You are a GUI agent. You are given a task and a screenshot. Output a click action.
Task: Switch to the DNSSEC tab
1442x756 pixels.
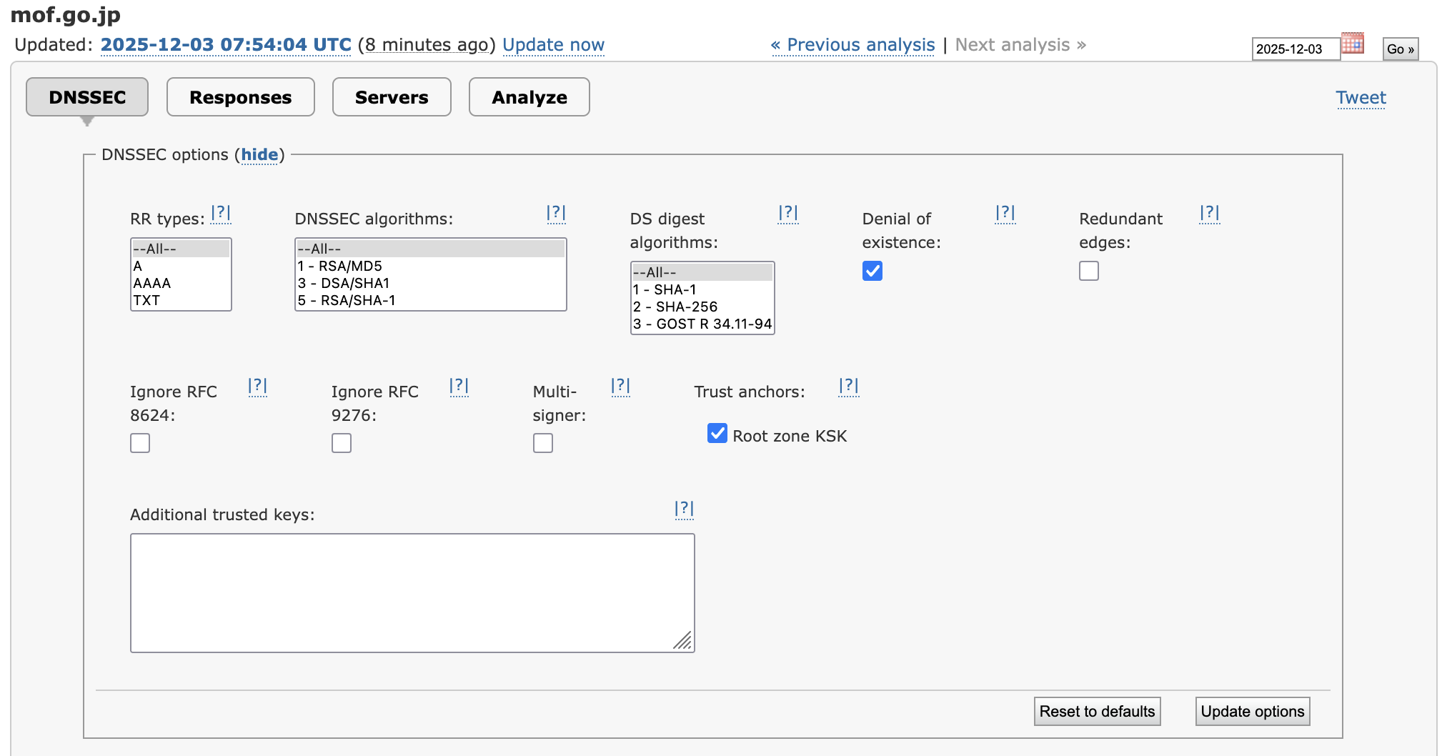pos(87,97)
